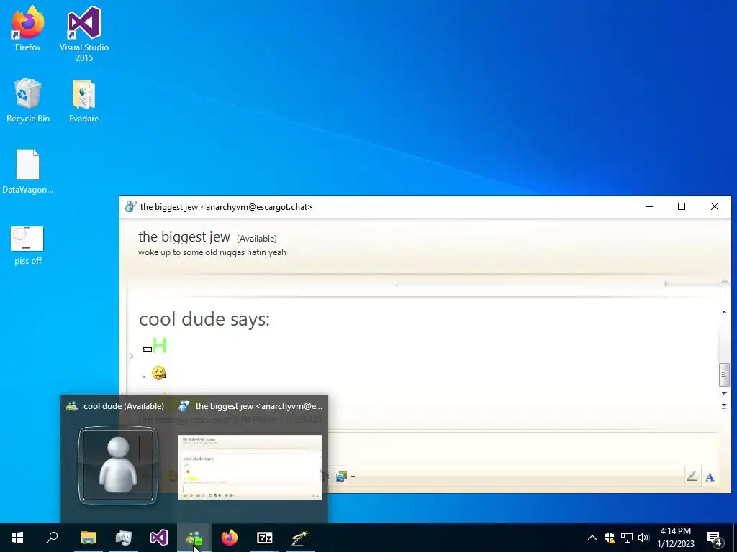Open the network tray icon
Viewport: 737px width, 552px height.
(x=627, y=538)
